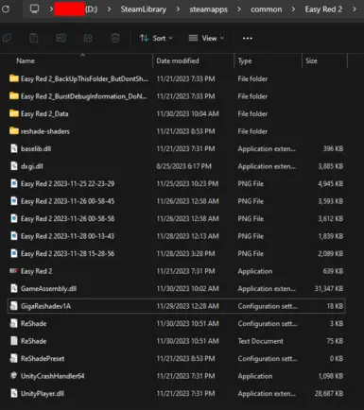Navigate to steamapps in the breadcrumb
The height and width of the screenshot is (410, 364).
pyautogui.click(x=208, y=9)
